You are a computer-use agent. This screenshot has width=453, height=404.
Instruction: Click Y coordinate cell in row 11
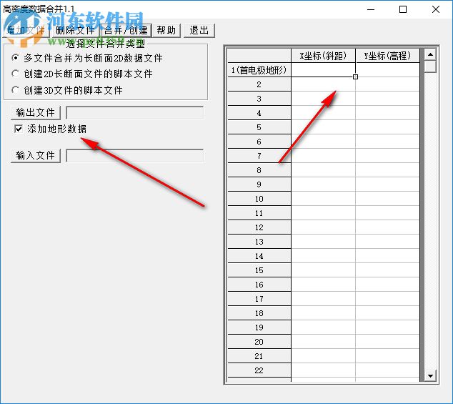pyautogui.click(x=388, y=213)
